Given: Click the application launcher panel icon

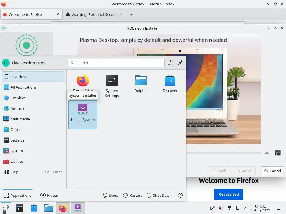Looking at the screenshot, I should 6,208.
